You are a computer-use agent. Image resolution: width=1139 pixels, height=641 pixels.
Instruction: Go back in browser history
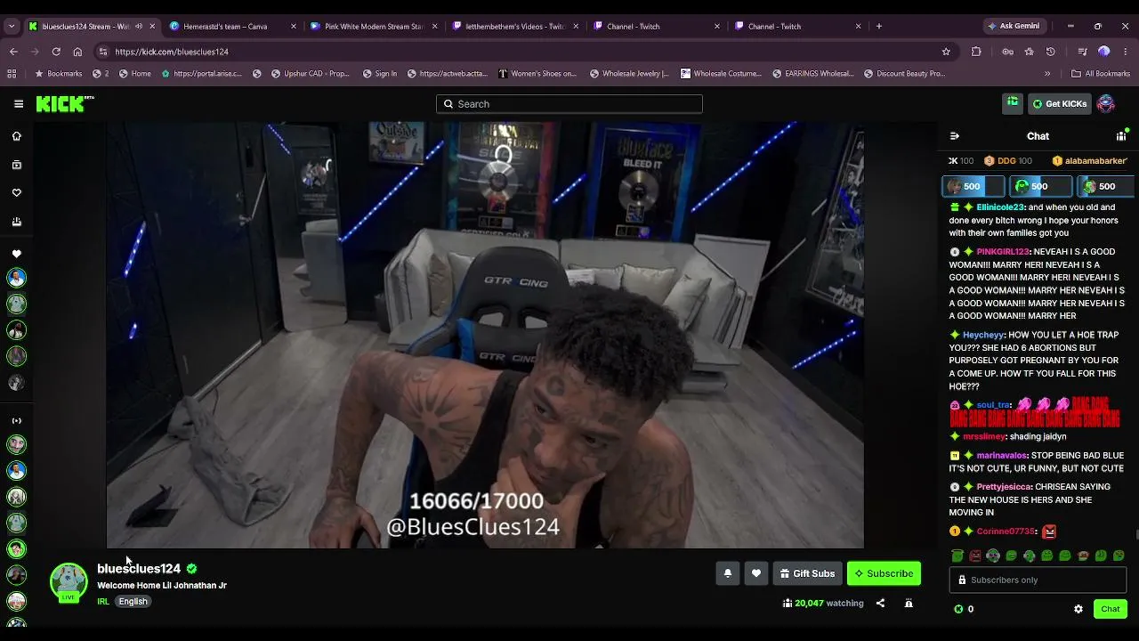[x=13, y=52]
